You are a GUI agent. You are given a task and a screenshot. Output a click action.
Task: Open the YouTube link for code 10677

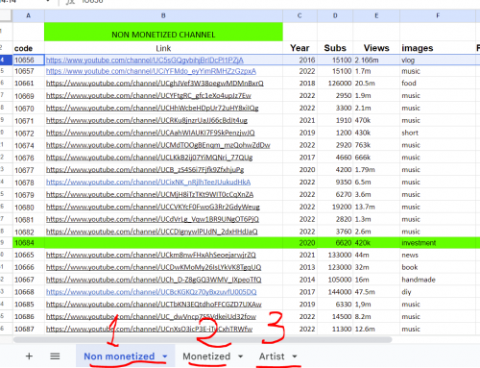145,169
